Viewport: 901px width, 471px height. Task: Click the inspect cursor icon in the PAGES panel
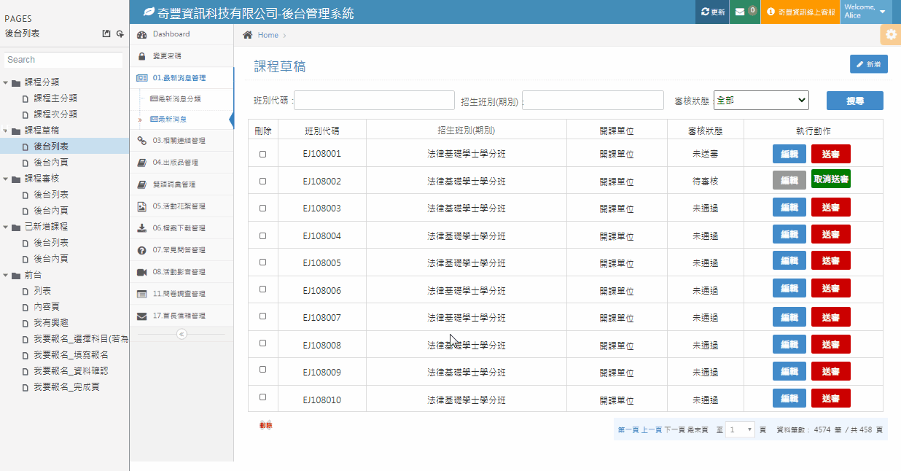pos(120,34)
